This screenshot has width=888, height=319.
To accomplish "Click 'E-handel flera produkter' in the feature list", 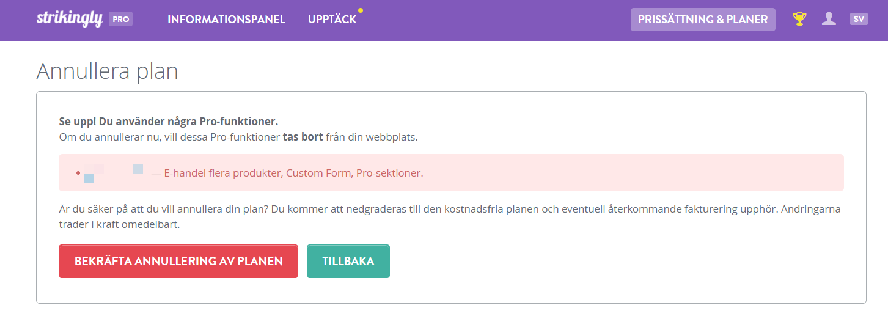I will 223,173.
